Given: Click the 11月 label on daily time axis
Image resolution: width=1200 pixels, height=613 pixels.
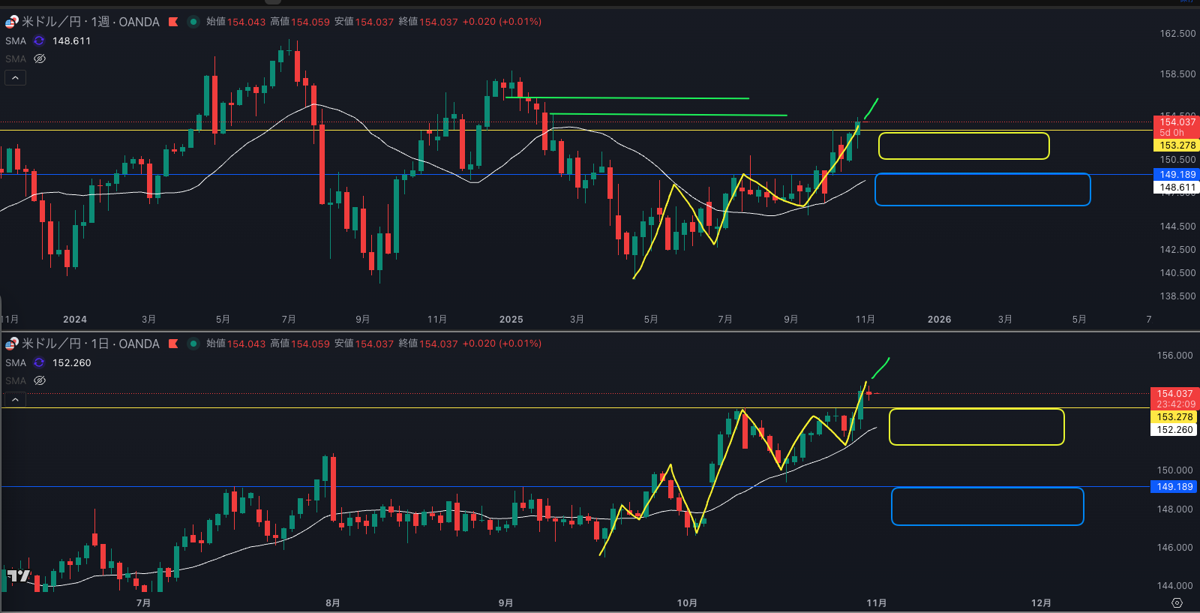Looking at the screenshot, I should coord(876,603).
